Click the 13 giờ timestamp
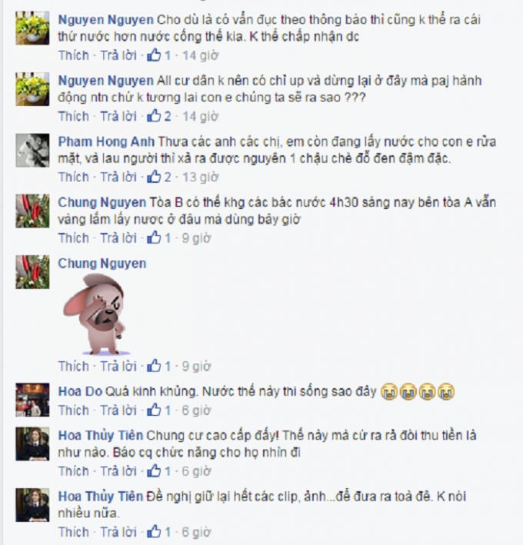Image resolution: width=523 pixels, height=545 pixels. (200, 178)
